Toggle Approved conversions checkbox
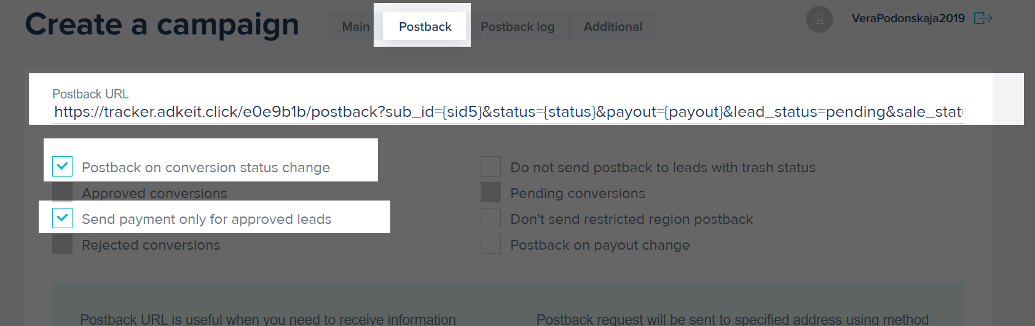 (x=62, y=193)
